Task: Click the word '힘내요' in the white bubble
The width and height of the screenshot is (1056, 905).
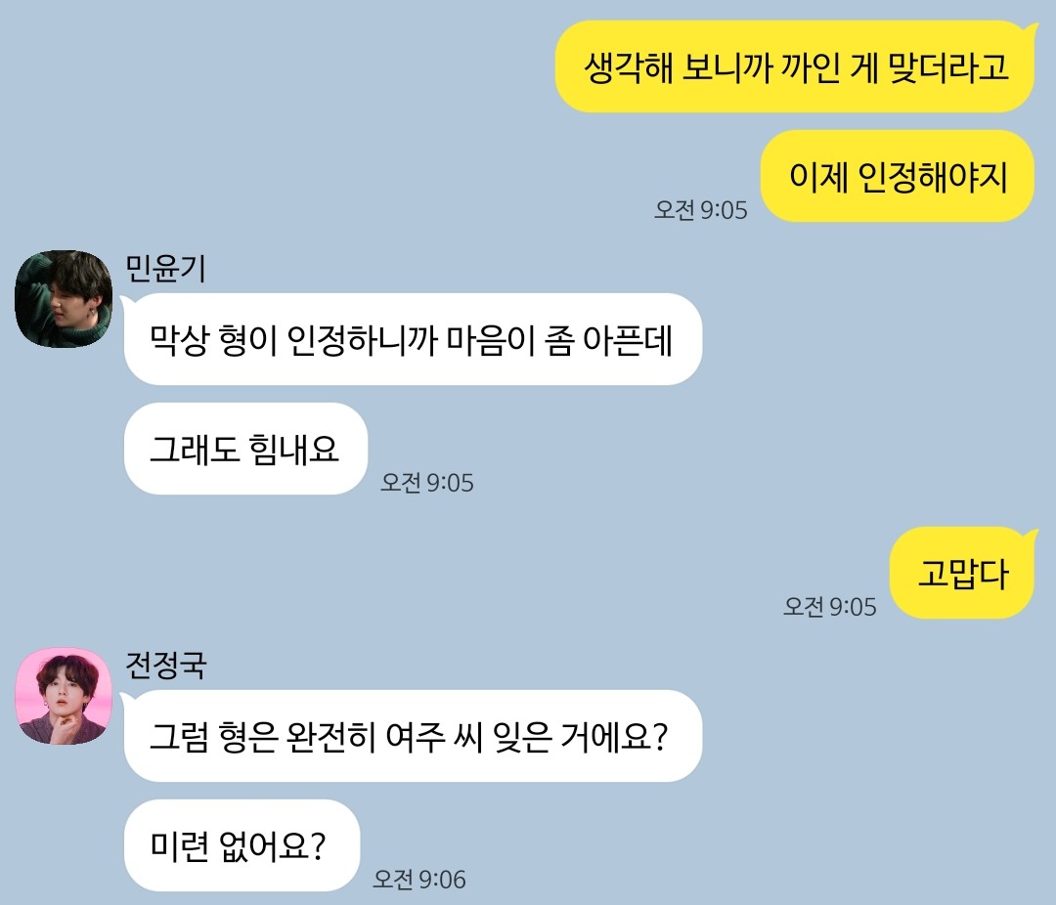Action: 293,449
